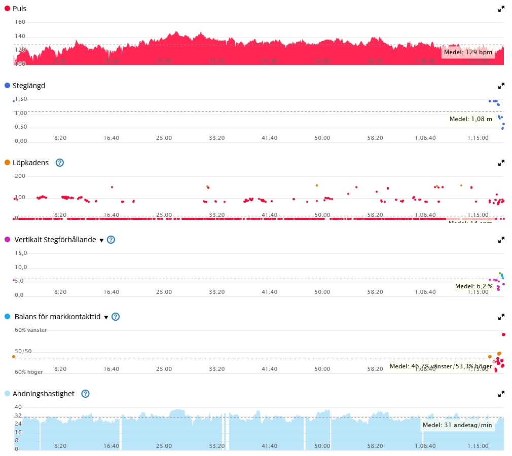Expand the Löpkadens chart to fullscreen
512x456 pixels.
tap(501, 163)
